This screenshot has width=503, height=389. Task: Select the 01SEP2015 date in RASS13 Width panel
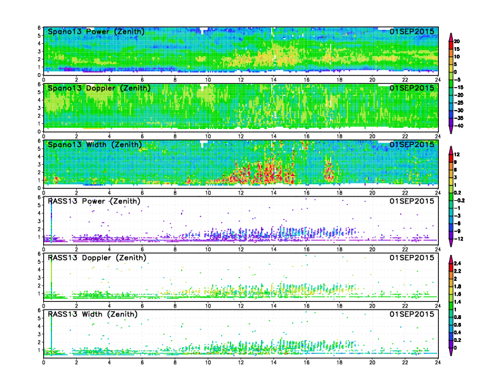[412, 314]
